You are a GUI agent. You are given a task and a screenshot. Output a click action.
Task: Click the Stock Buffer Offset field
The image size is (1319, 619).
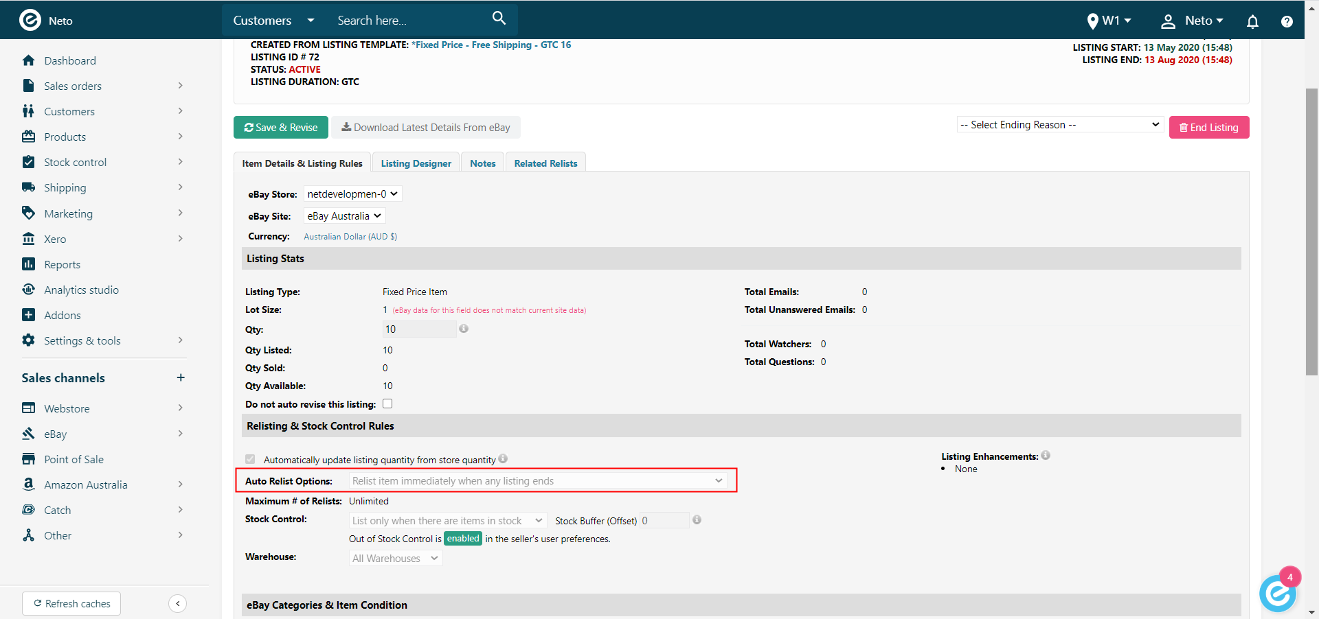664,520
